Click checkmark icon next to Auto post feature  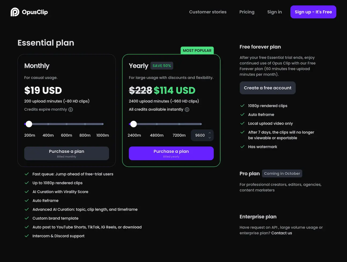coord(27,227)
